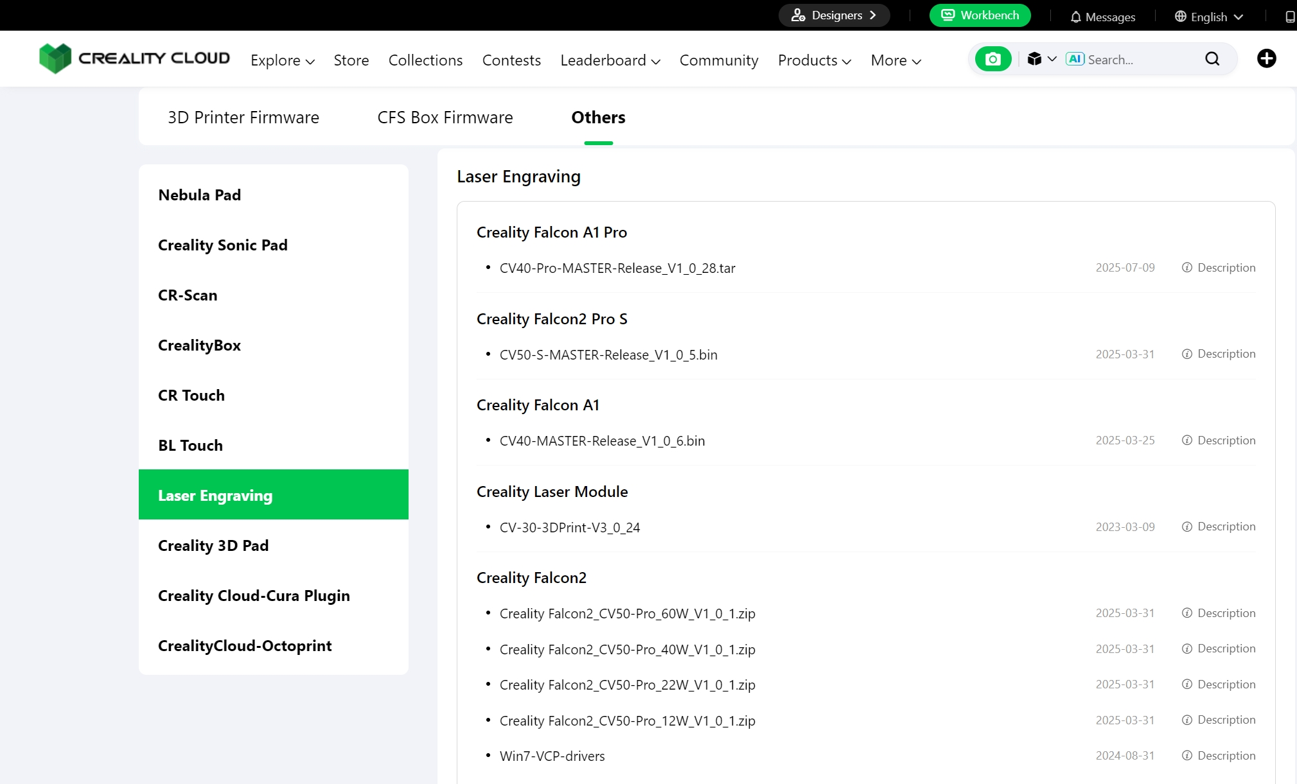
Task: Switch to 3D Printer Firmware tab
Action: (x=243, y=118)
